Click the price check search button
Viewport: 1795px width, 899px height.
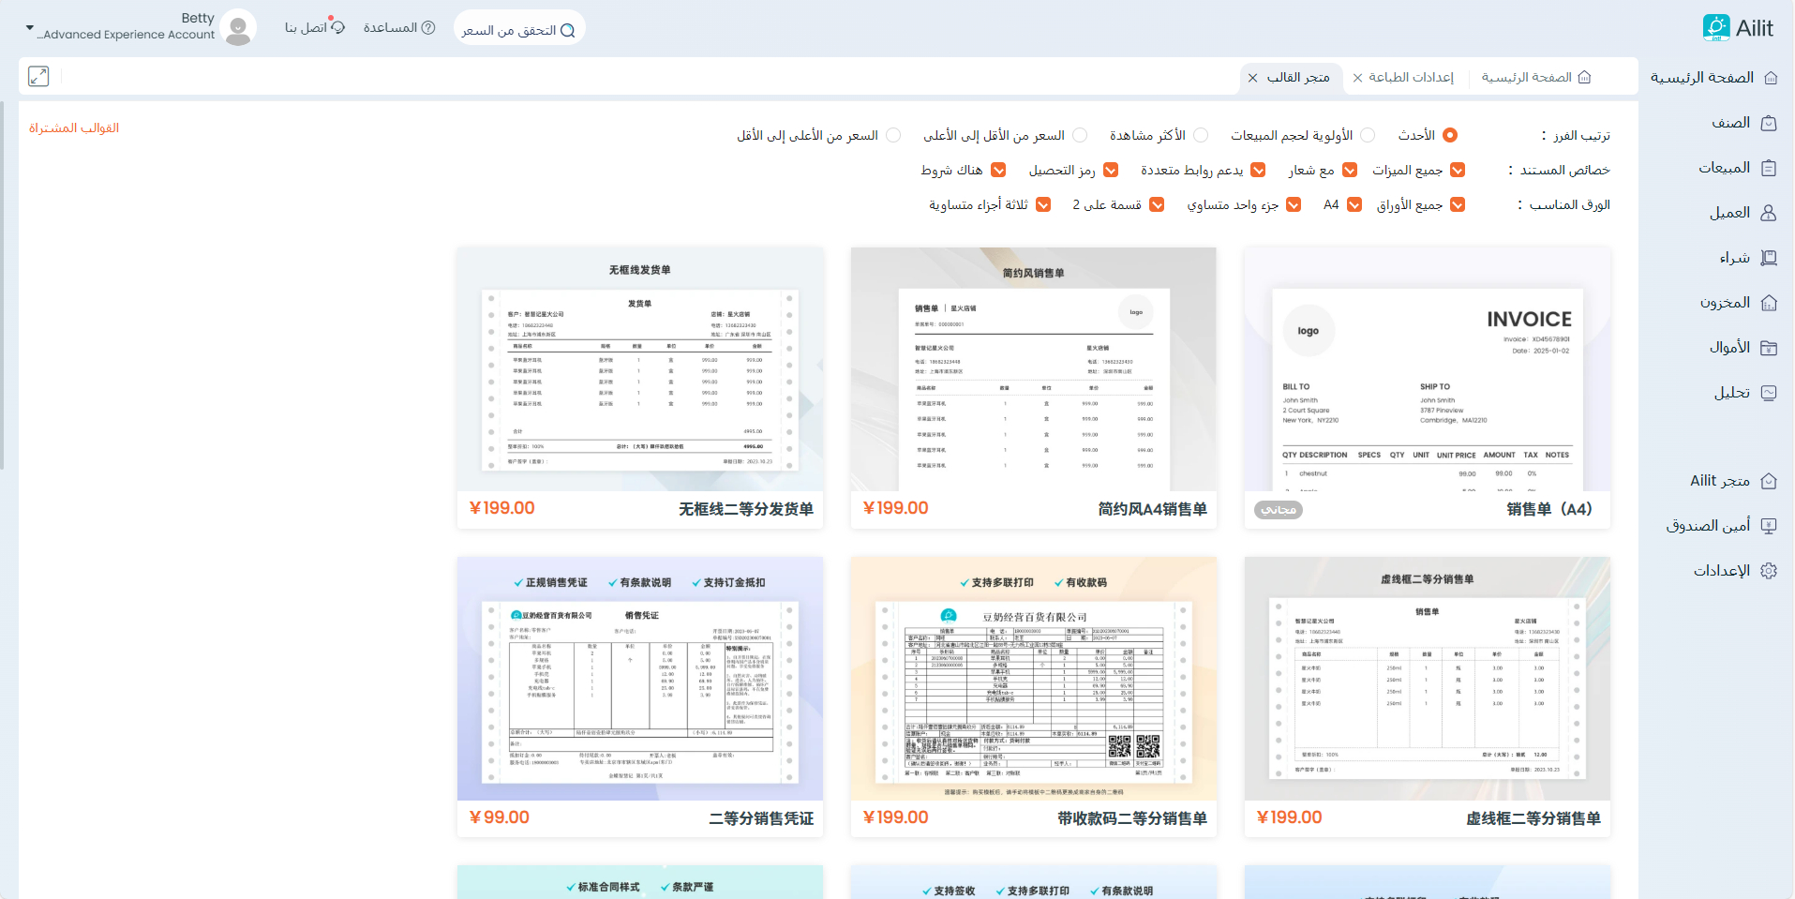[x=518, y=30]
